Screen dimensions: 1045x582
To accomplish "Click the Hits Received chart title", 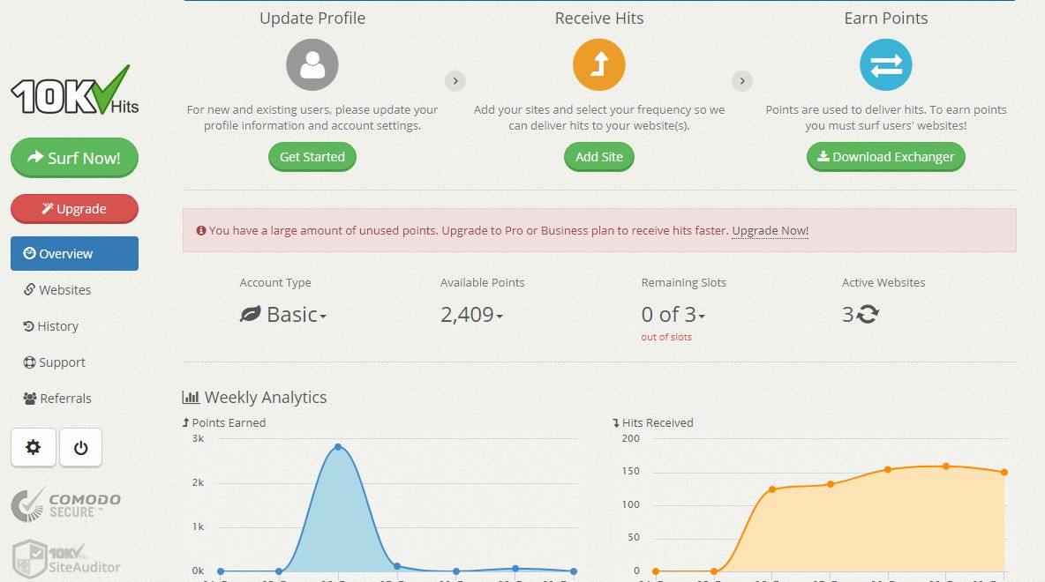I will pyautogui.click(x=653, y=423).
